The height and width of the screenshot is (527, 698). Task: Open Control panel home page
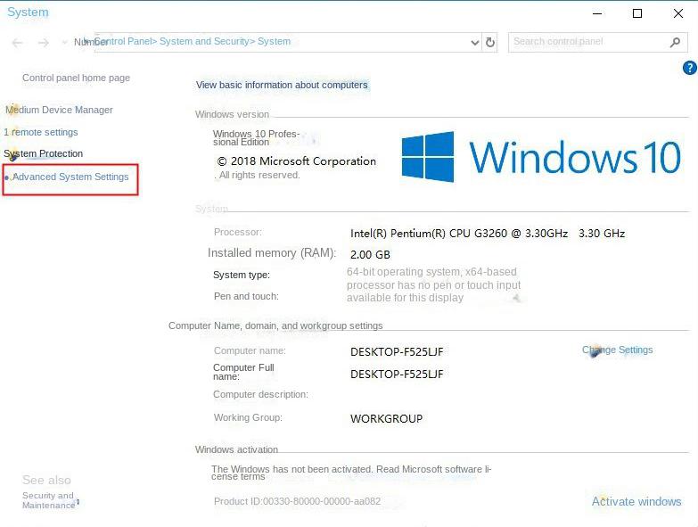pos(76,78)
